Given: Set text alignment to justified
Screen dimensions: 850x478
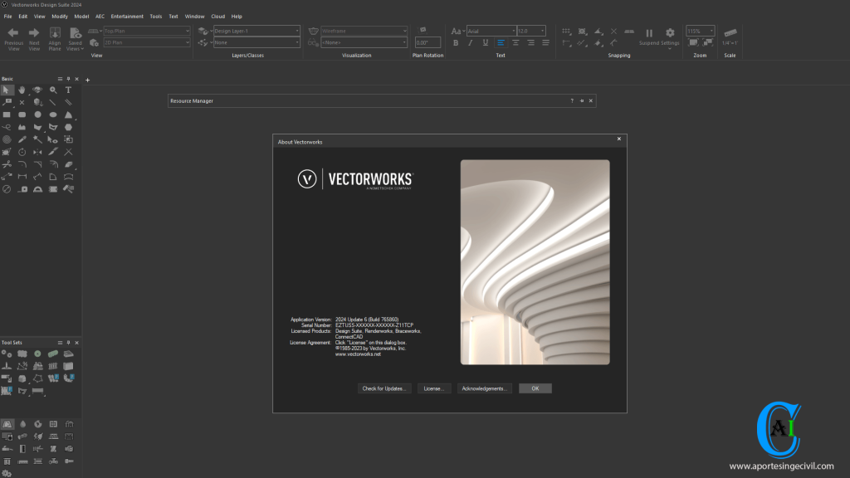Looking at the screenshot, I should pos(546,43).
